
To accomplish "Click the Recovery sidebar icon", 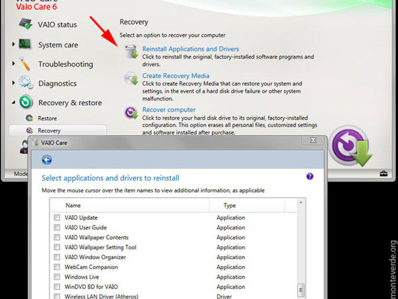I will click(29, 130).
